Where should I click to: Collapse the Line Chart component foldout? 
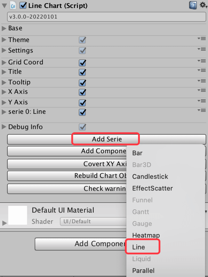(x=4, y=5)
